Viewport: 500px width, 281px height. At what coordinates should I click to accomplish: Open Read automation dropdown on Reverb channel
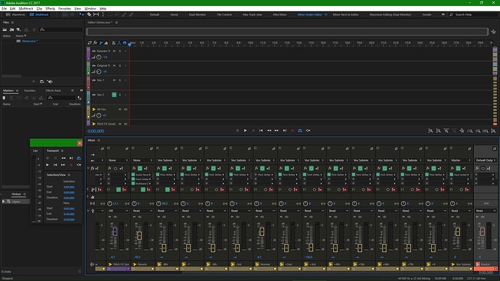tap(143, 211)
